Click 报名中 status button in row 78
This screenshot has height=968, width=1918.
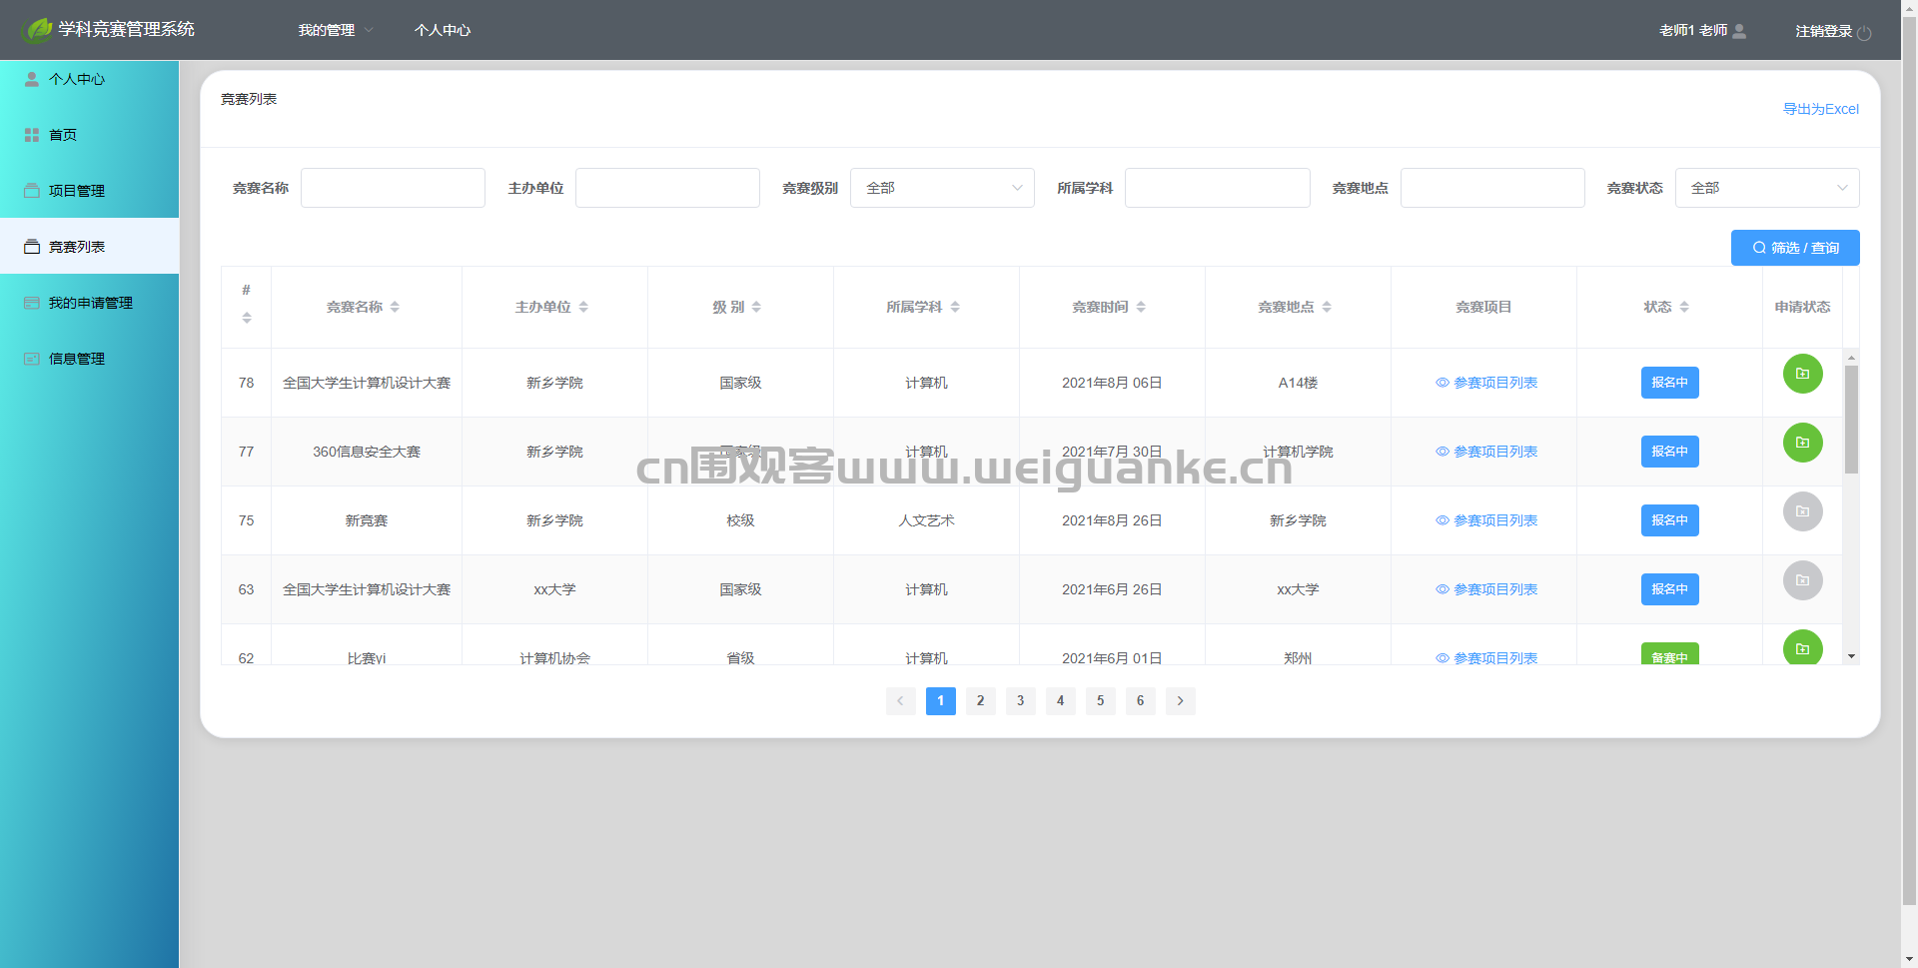[x=1669, y=383]
